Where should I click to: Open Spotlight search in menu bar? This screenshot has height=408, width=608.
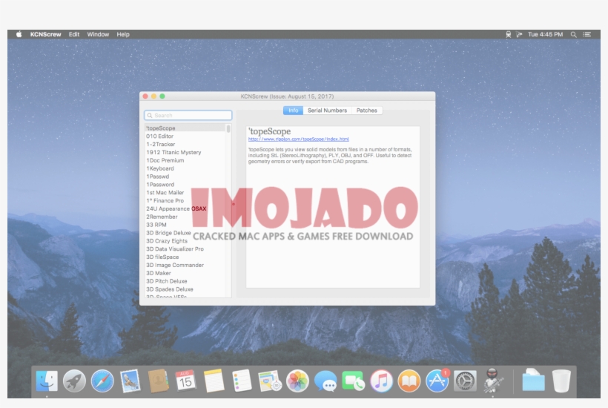pos(573,34)
